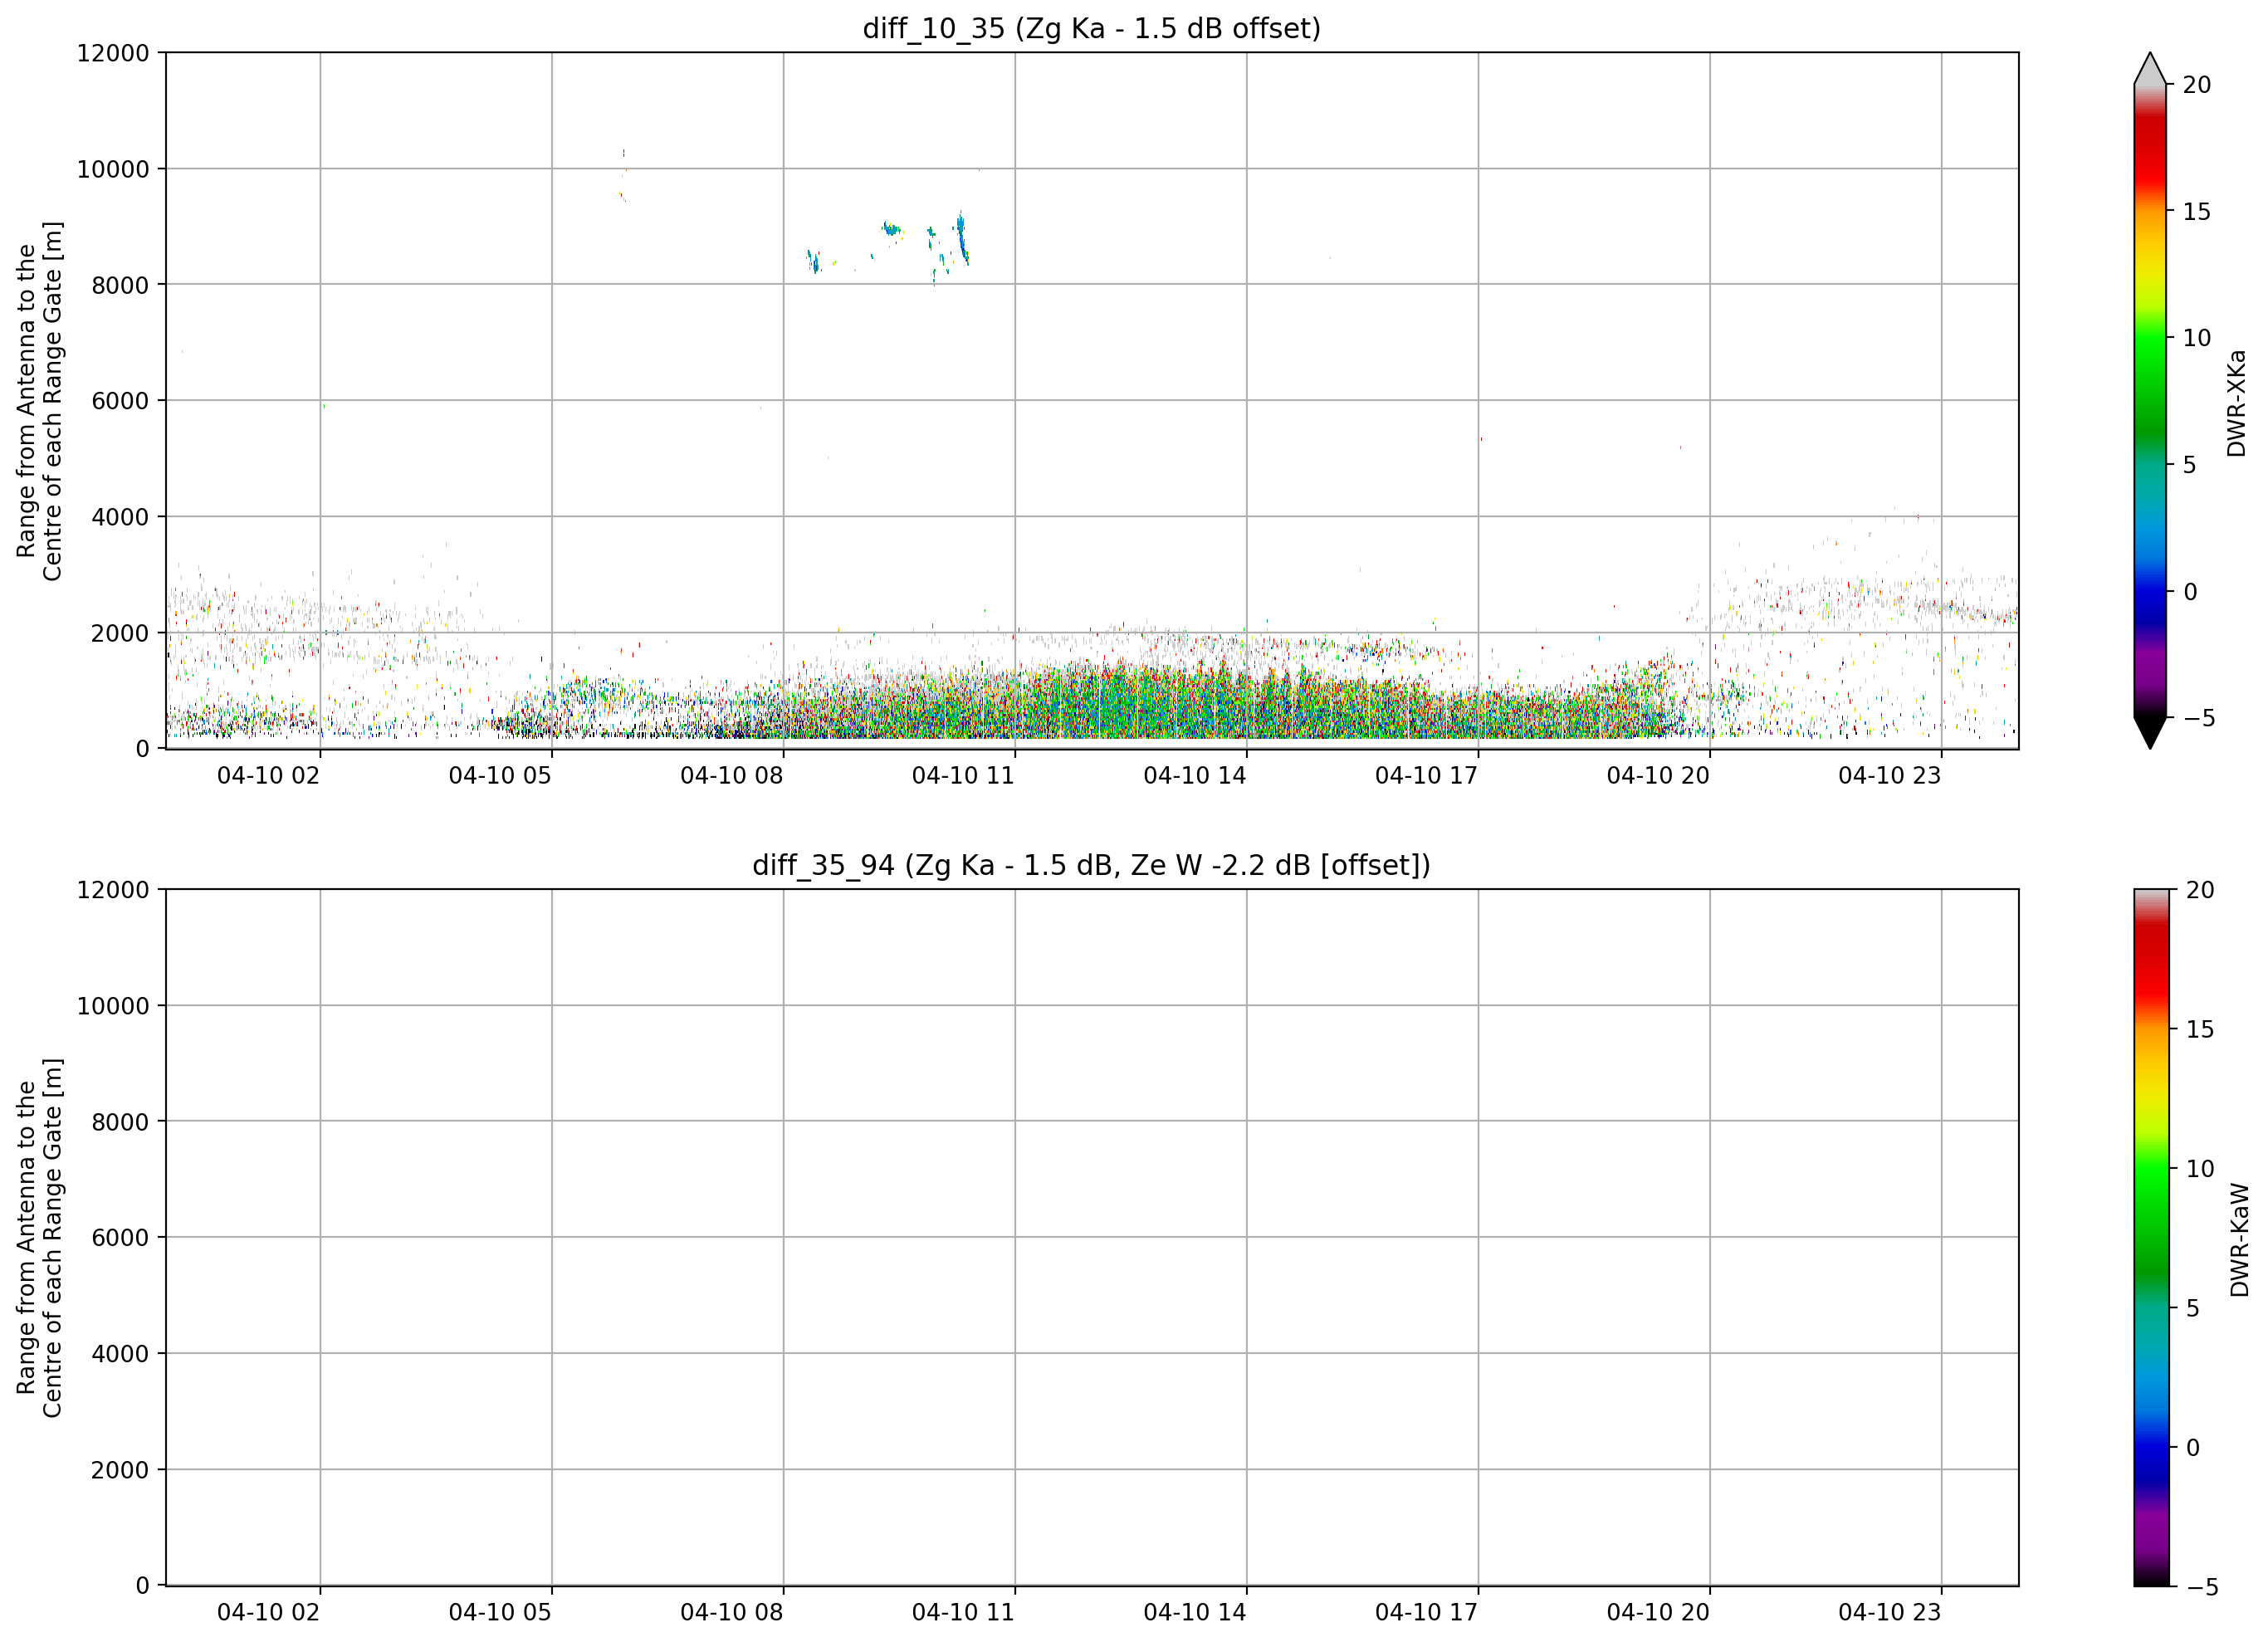Click the '04-10 14' x-tick under the diff_35_94 plot
Screen dimensions: 2268x1642
click(1195, 1612)
